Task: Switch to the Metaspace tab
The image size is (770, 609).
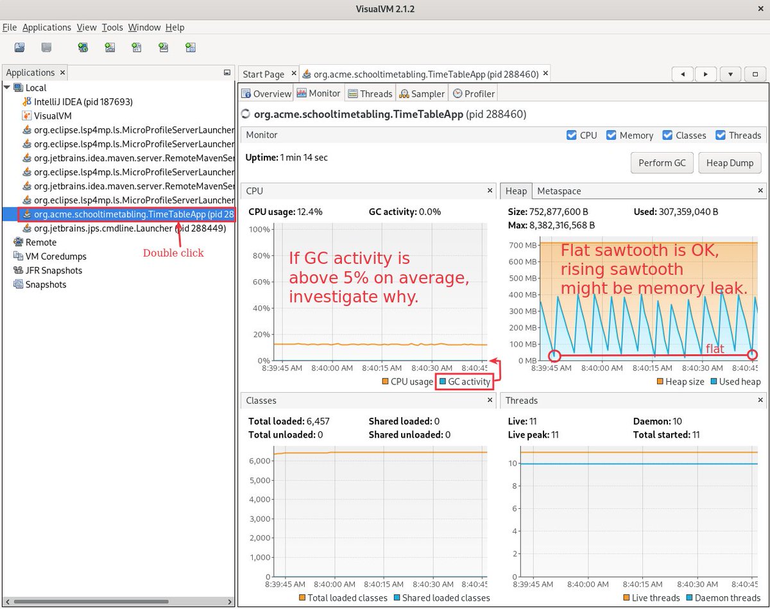Action: pyautogui.click(x=559, y=191)
